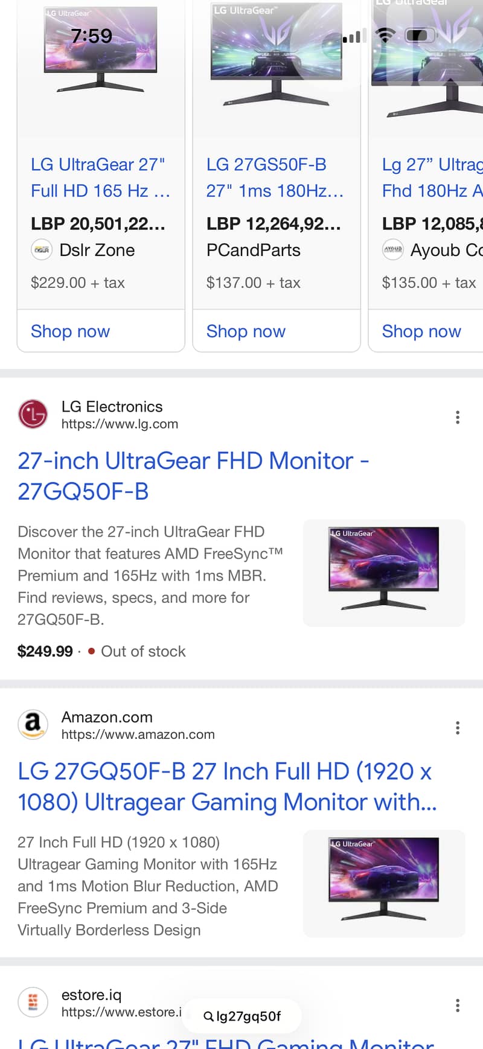Open more options for estore.iq result
Viewport: 483px width, 1049px height.
458,1005
